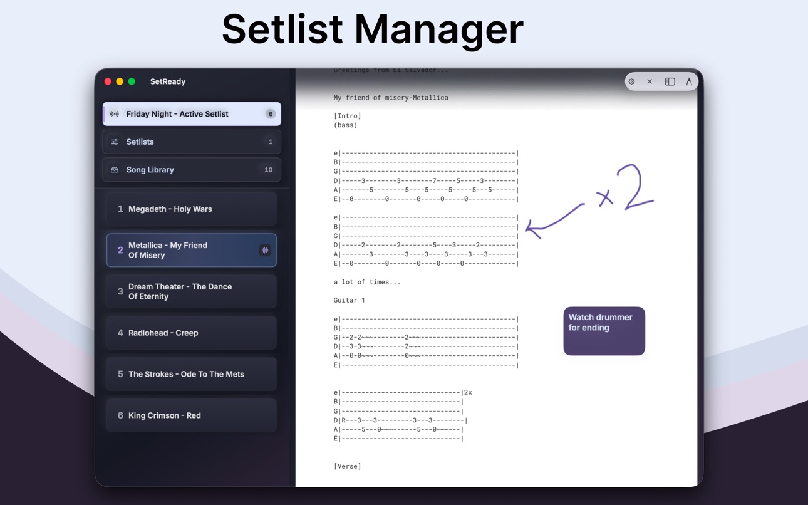Screen dimensions: 808x505
Task: Click the Song Library tray icon
Action: 115,170
